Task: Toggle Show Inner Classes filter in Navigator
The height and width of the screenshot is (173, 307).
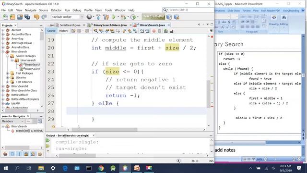Action: point(33,154)
